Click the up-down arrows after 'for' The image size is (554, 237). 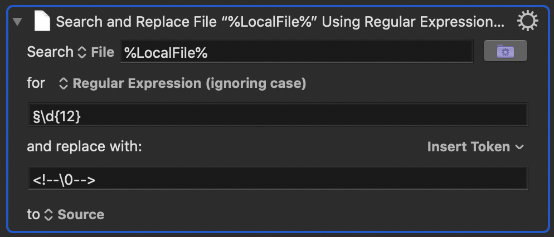(x=63, y=83)
